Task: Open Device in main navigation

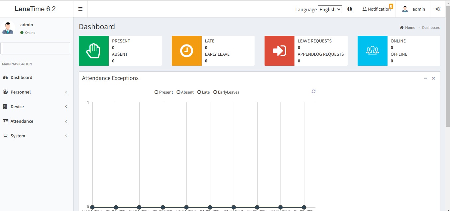Action: (x=37, y=106)
